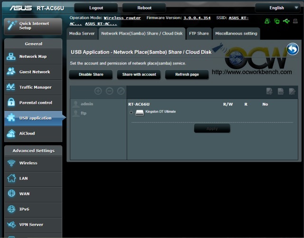The height and width of the screenshot is (238, 304).
Task: Open LAN advanced settings
Action: pos(33,178)
